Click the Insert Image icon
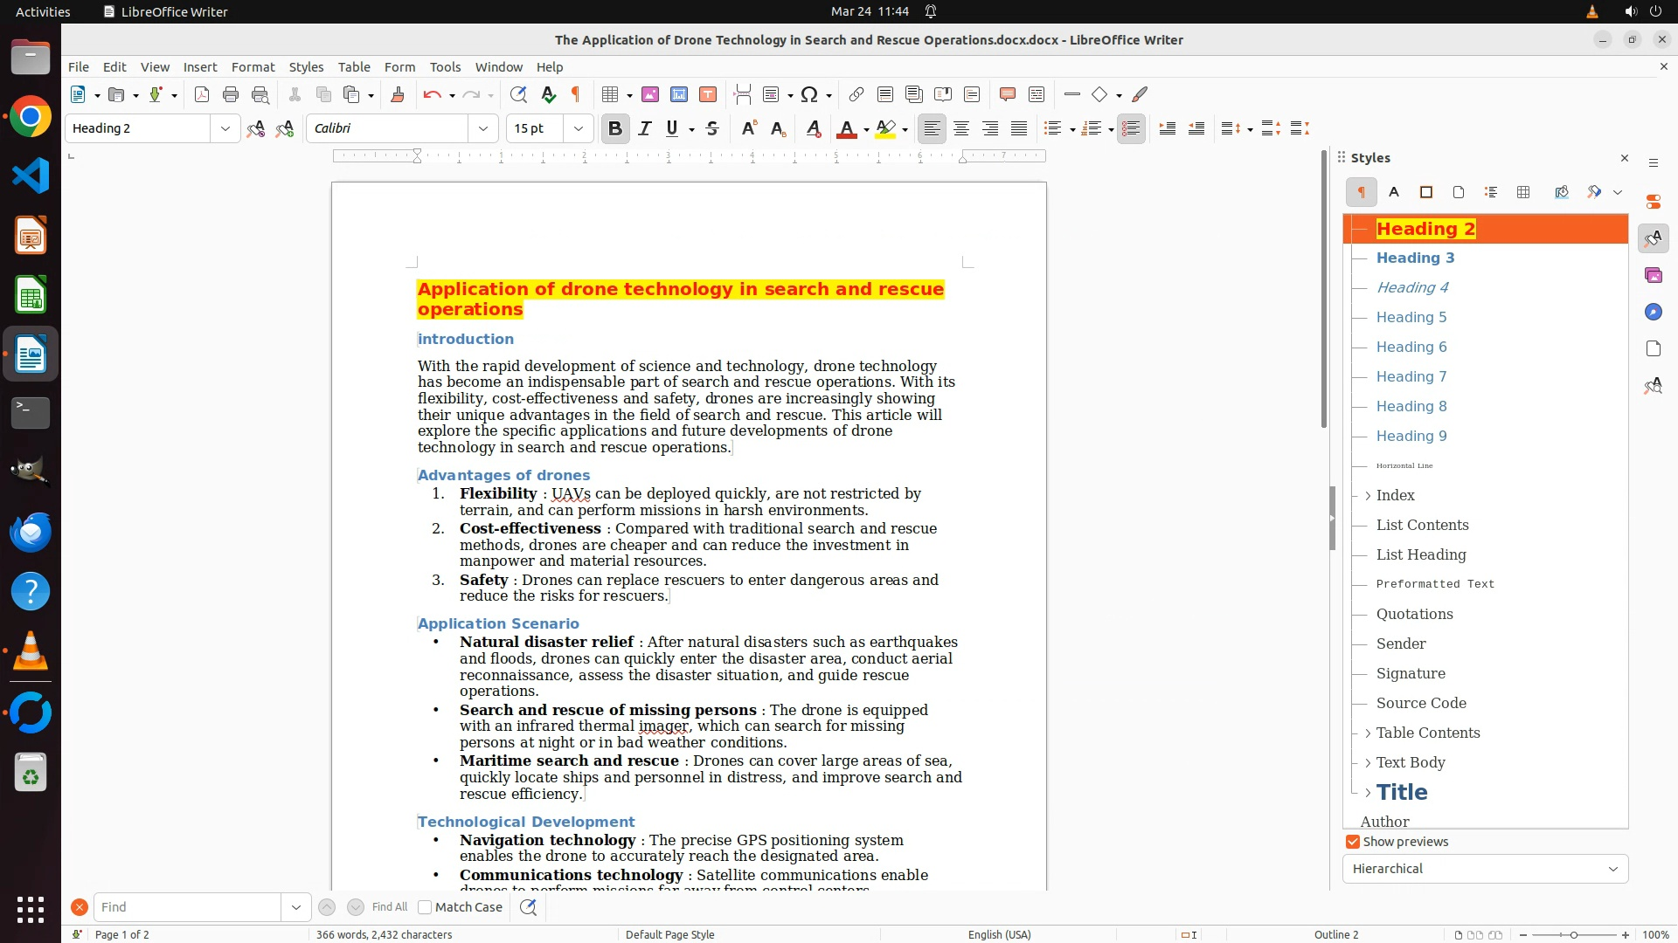 650,94
